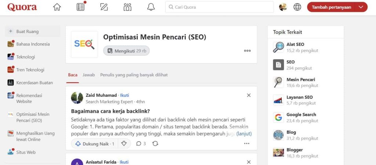
Task: Click Zaid Muhamad's profile picture
Action: click(77, 98)
